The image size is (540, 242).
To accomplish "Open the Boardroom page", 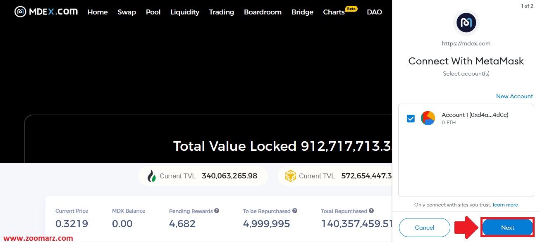I will pyautogui.click(x=263, y=12).
